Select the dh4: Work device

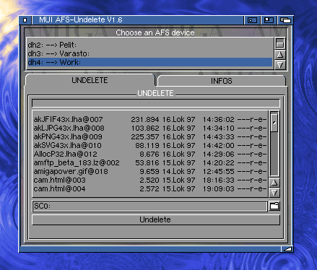[x=150, y=62]
